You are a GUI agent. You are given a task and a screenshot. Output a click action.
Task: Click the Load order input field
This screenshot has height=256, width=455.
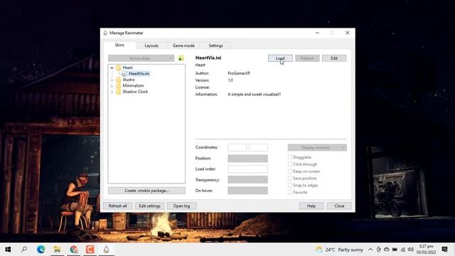(x=248, y=169)
